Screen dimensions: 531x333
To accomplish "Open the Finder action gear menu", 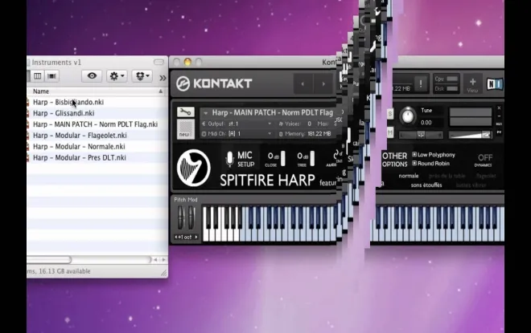I will pos(117,76).
